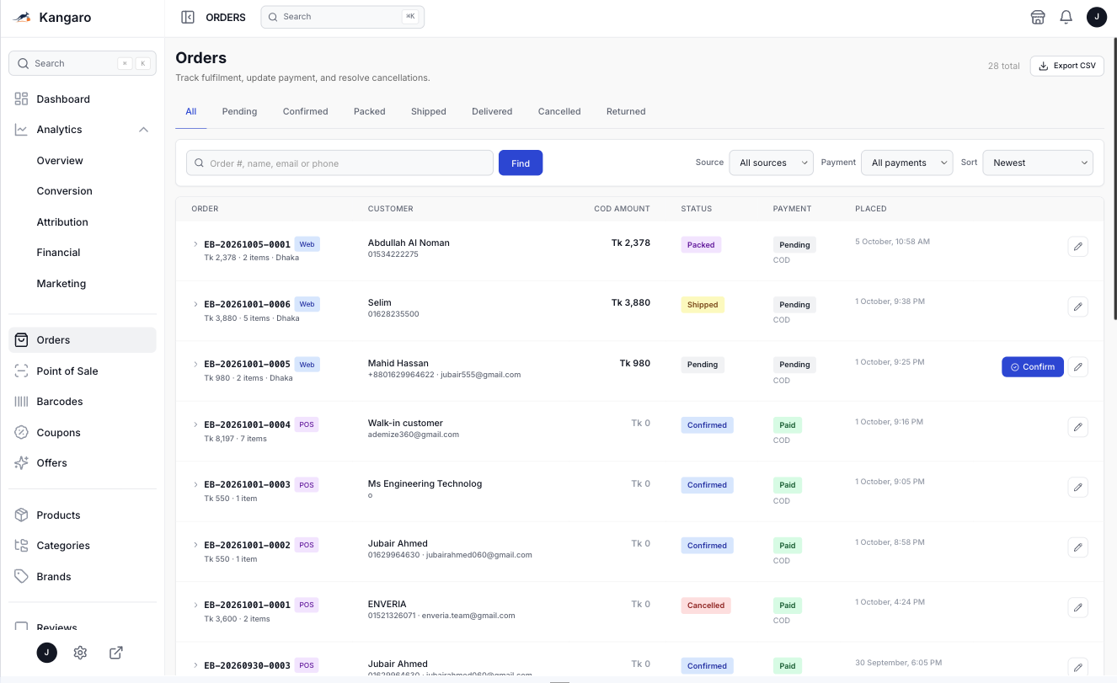The height and width of the screenshot is (683, 1117).
Task: Open Financial analytics in sidebar
Action: coord(58,253)
